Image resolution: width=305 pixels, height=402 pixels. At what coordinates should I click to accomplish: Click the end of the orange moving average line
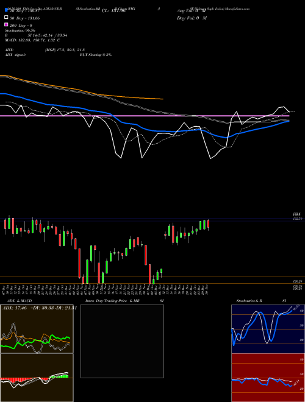click(x=162, y=99)
